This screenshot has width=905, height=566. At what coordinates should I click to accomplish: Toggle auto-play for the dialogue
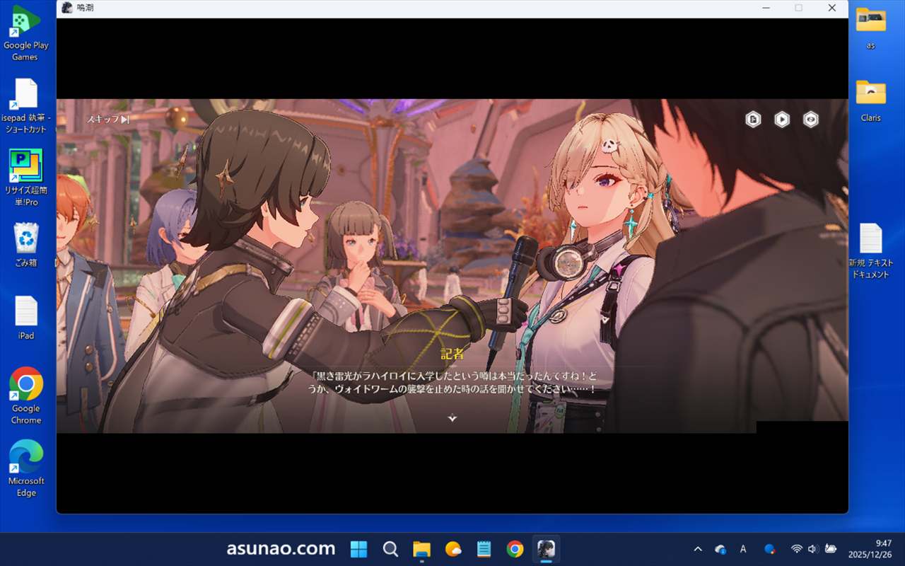(x=782, y=120)
